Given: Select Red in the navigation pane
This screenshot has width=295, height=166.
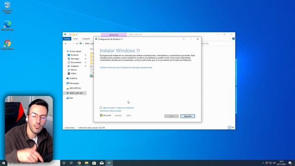Looking at the screenshot, I should 71,98.
